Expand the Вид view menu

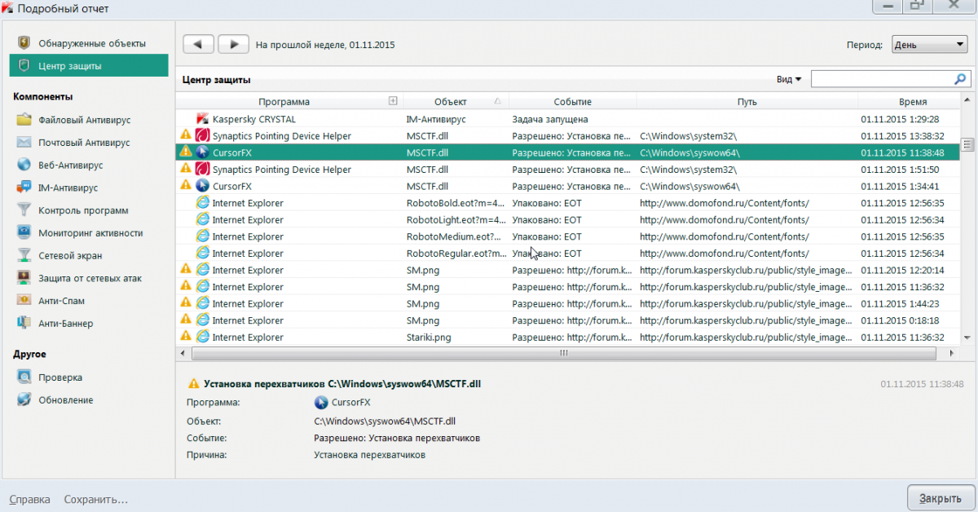[x=789, y=79]
